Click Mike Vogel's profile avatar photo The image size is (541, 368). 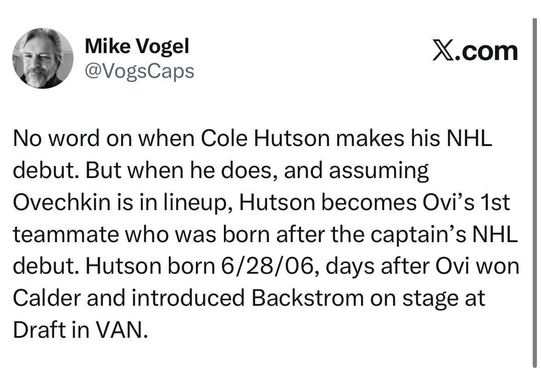[x=43, y=58]
